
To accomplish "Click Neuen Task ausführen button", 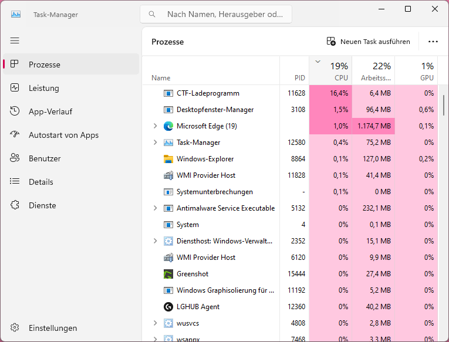I will (368, 42).
